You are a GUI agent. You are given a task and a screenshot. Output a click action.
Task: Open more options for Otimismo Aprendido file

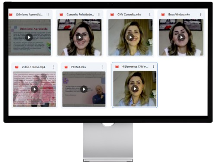(x=48, y=15)
